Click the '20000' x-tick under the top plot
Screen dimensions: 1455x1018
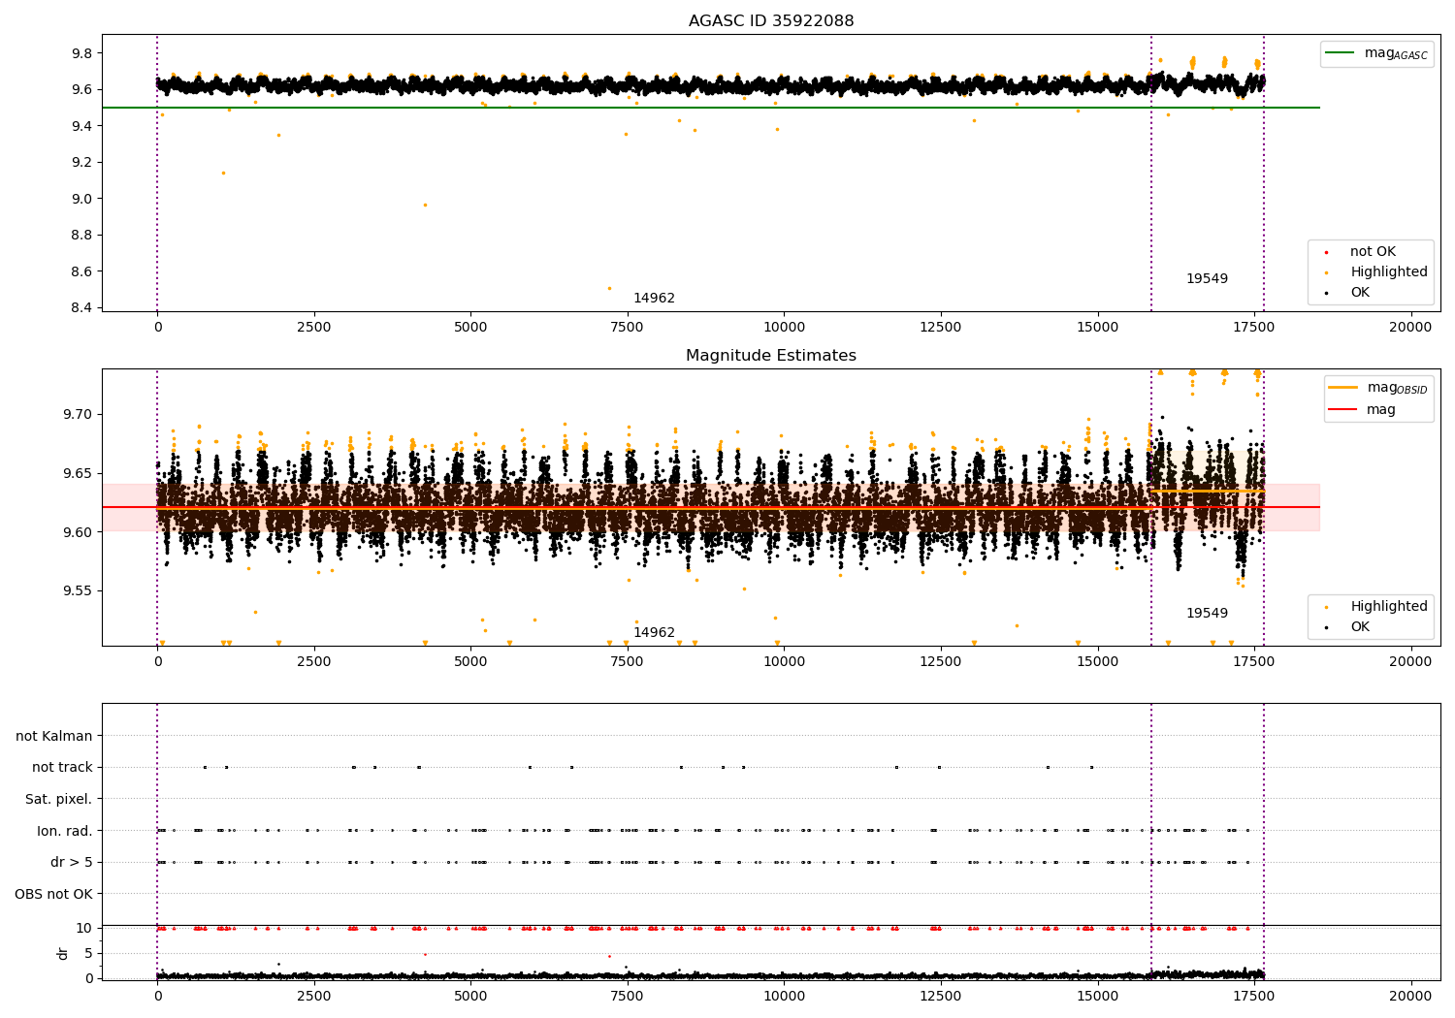tap(1410, 328)
